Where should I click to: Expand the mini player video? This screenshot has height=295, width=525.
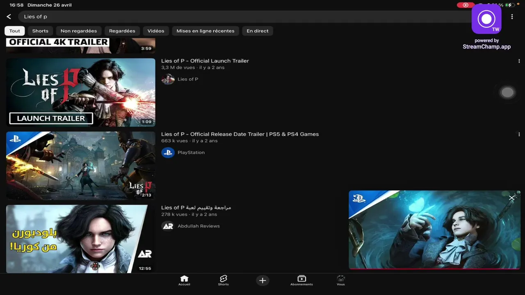tap(434, 229)
